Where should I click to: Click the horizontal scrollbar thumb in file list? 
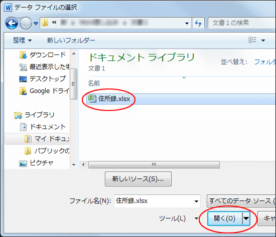click(154, 164)
